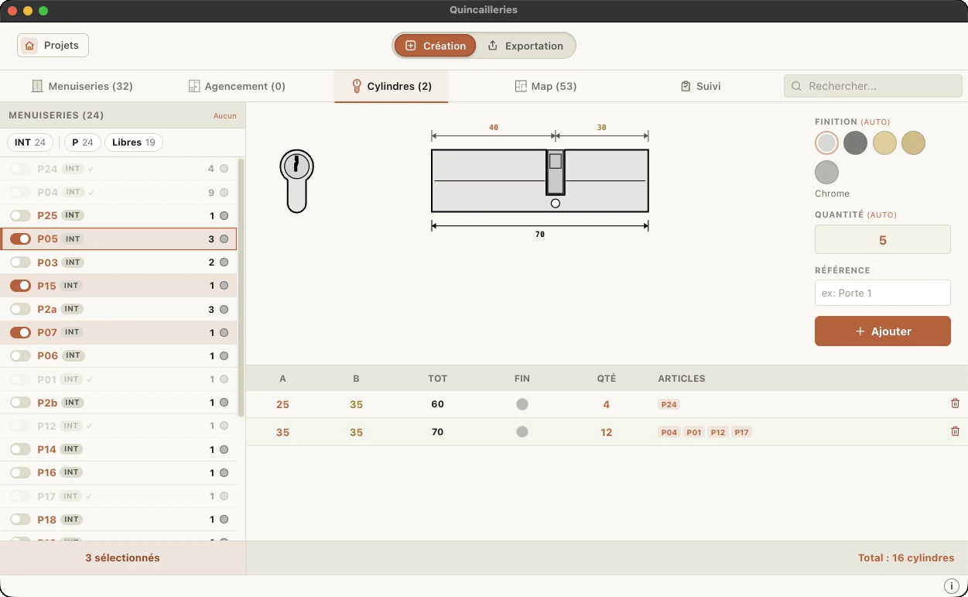
Task: Turn on the P2b switch
Action: pos(21,403)
